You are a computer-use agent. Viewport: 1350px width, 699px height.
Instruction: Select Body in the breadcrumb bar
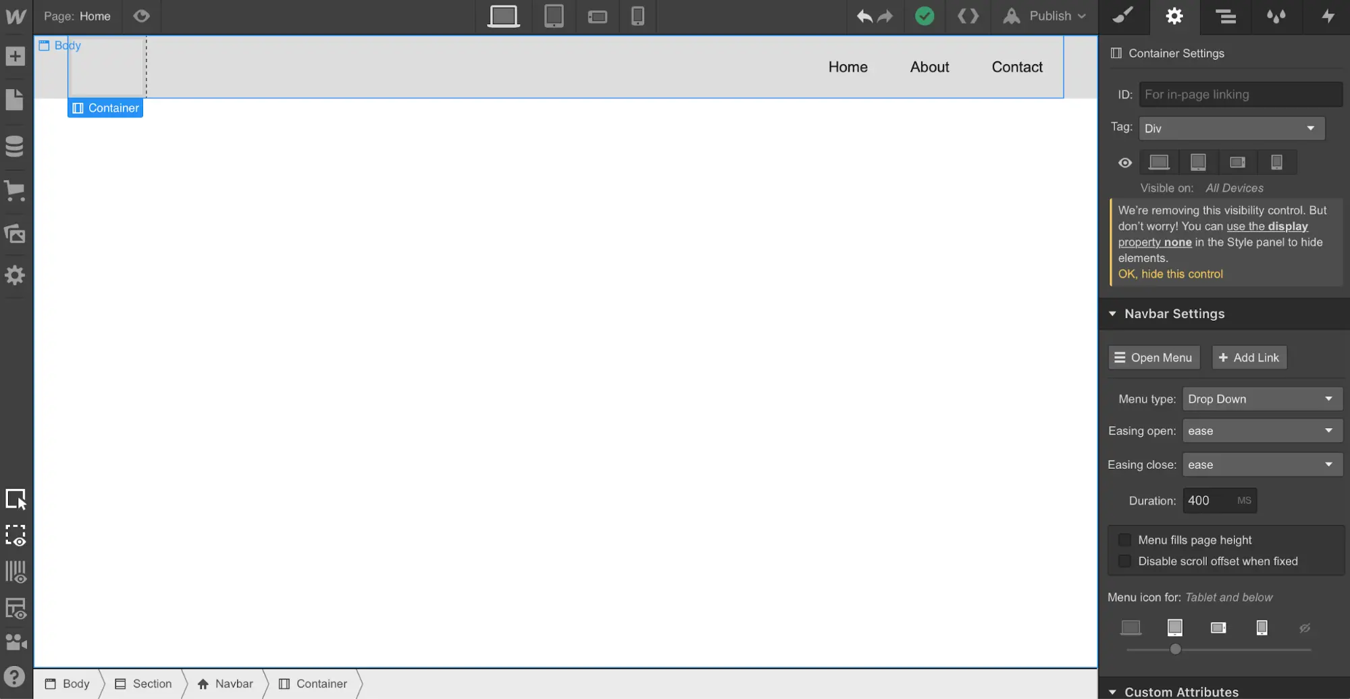[67, 683]
